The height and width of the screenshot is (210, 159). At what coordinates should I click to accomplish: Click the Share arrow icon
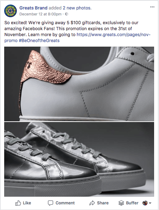click(92, 203)
